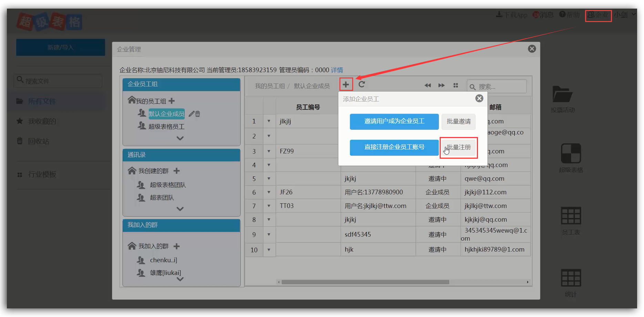The width and height of the screenshot is (644, 317).
Task: Open row 6 dropdown arrow
Action: 269,192
